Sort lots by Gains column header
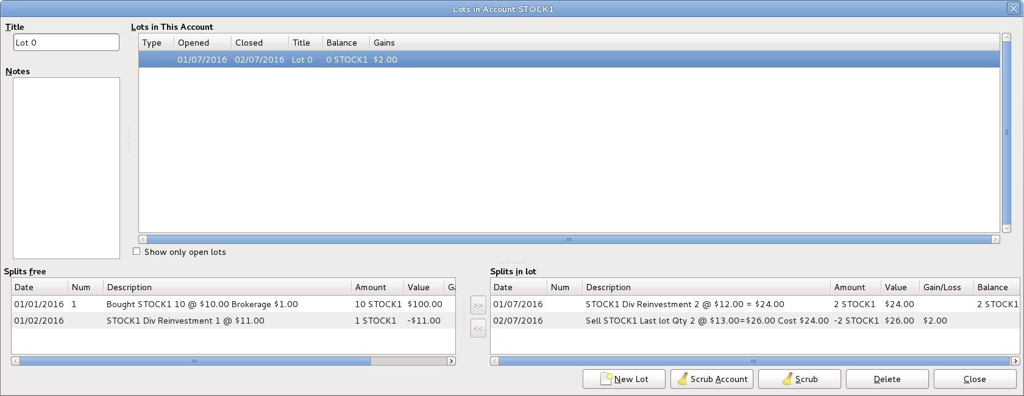 pos(384,43)
